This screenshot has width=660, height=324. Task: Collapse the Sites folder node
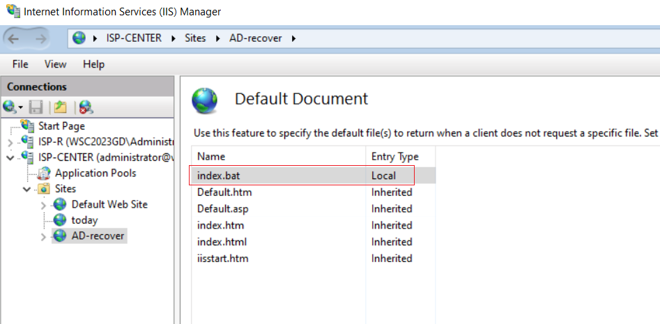(27, 190)
